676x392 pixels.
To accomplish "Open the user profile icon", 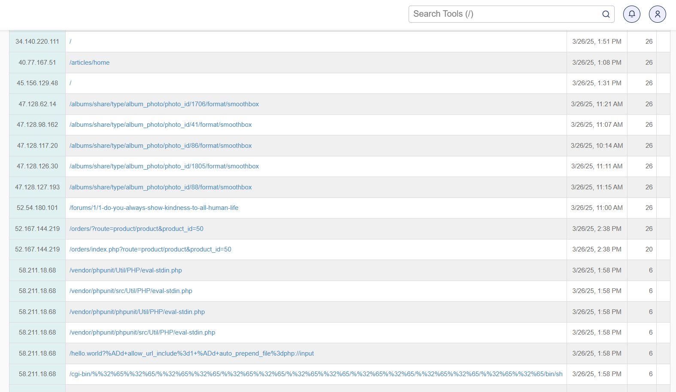I will 657,14.
